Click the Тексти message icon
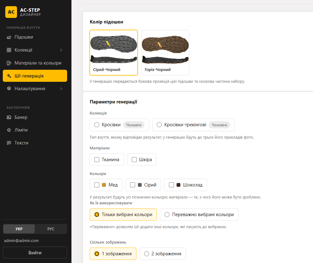313x263 pixels. coord(9,143)
